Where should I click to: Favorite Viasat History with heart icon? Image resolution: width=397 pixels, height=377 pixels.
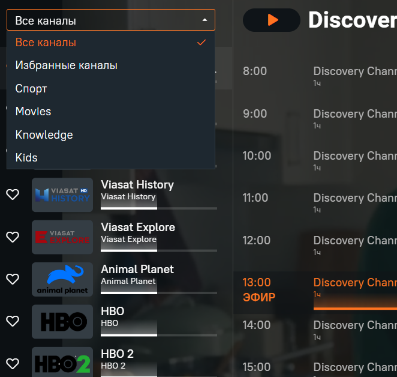point(13,195)
